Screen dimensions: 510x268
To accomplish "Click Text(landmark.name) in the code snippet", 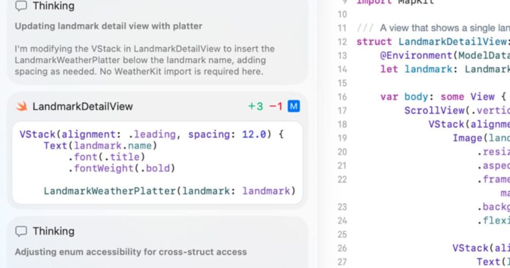I will [100, 146].
